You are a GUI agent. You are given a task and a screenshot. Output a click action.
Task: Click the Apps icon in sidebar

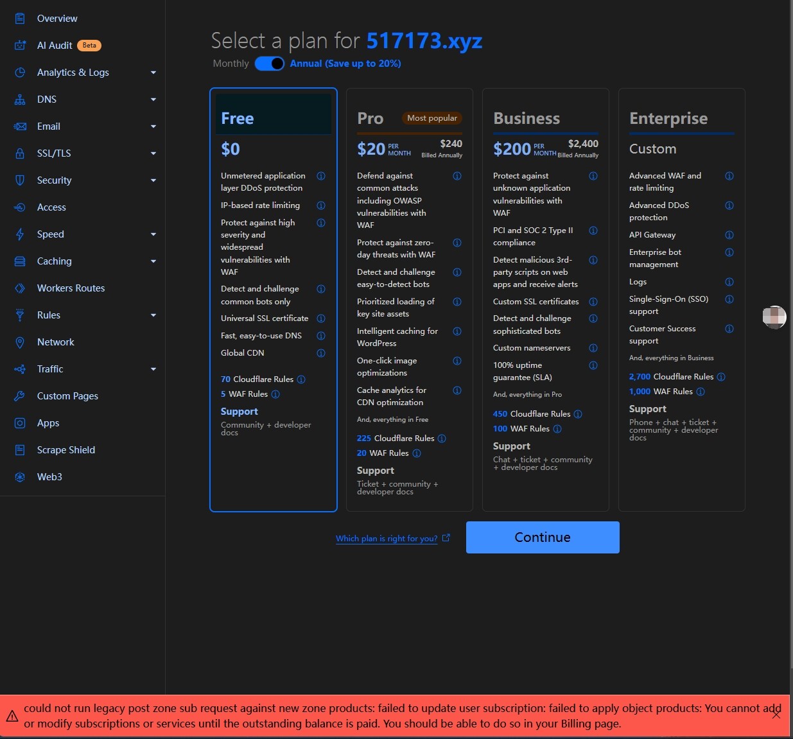tap(20, 423)
